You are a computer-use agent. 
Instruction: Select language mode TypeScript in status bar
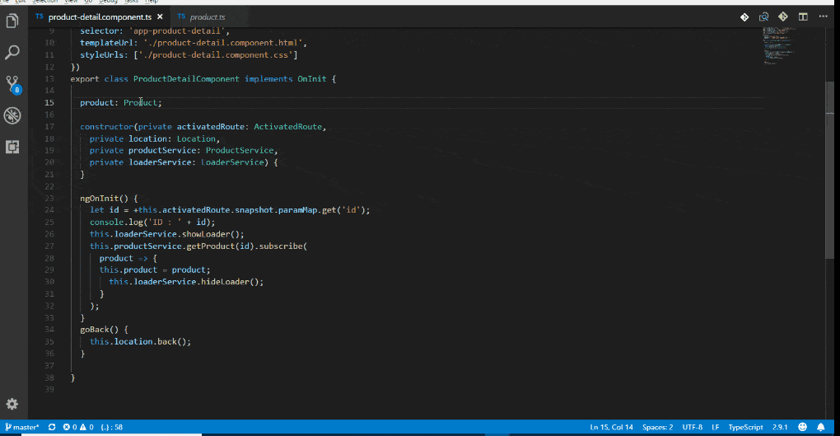[x=745, y=427]
